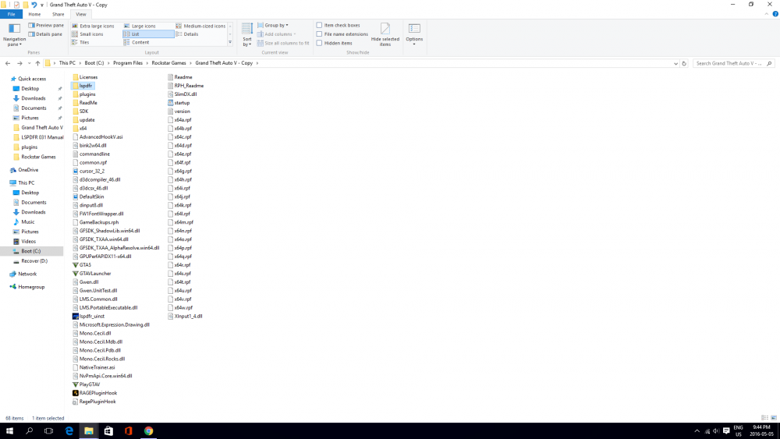The height and width of the screenshot is (439, 780).
Task: Open the Navigation pane menu
Action: pyautogui.click(x=14, y=34)
